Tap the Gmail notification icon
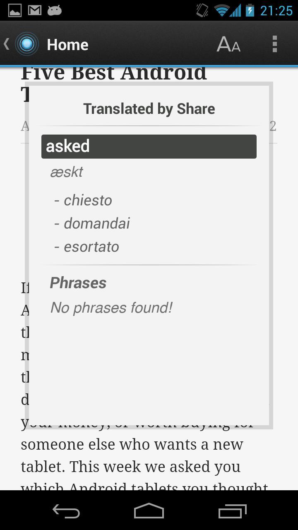 click(x=35, y=10)
